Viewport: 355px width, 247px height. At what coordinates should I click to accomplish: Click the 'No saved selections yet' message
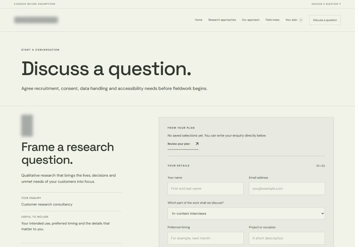pyautogui.click(x=217, y=136)
